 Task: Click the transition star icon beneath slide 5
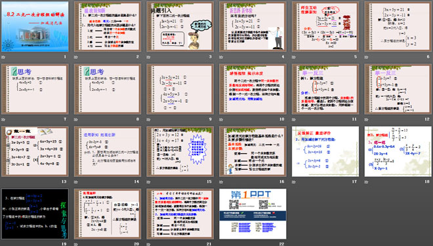point(293,57)
